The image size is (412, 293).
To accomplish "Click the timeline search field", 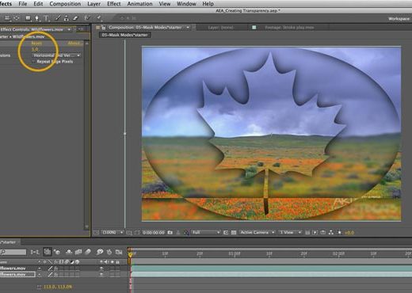I will click(13, 253).
